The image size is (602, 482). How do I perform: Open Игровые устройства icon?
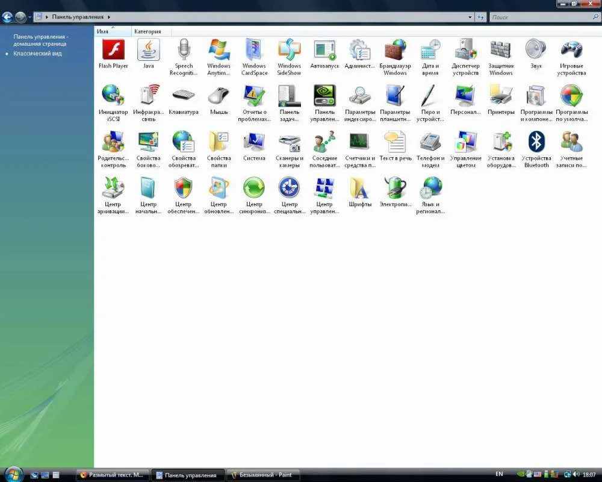pyautogui.click(x=571, y=57)
